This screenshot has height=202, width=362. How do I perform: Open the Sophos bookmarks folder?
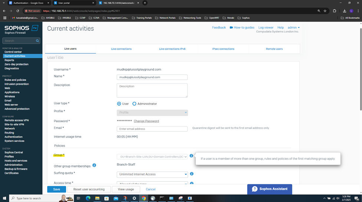244,18
